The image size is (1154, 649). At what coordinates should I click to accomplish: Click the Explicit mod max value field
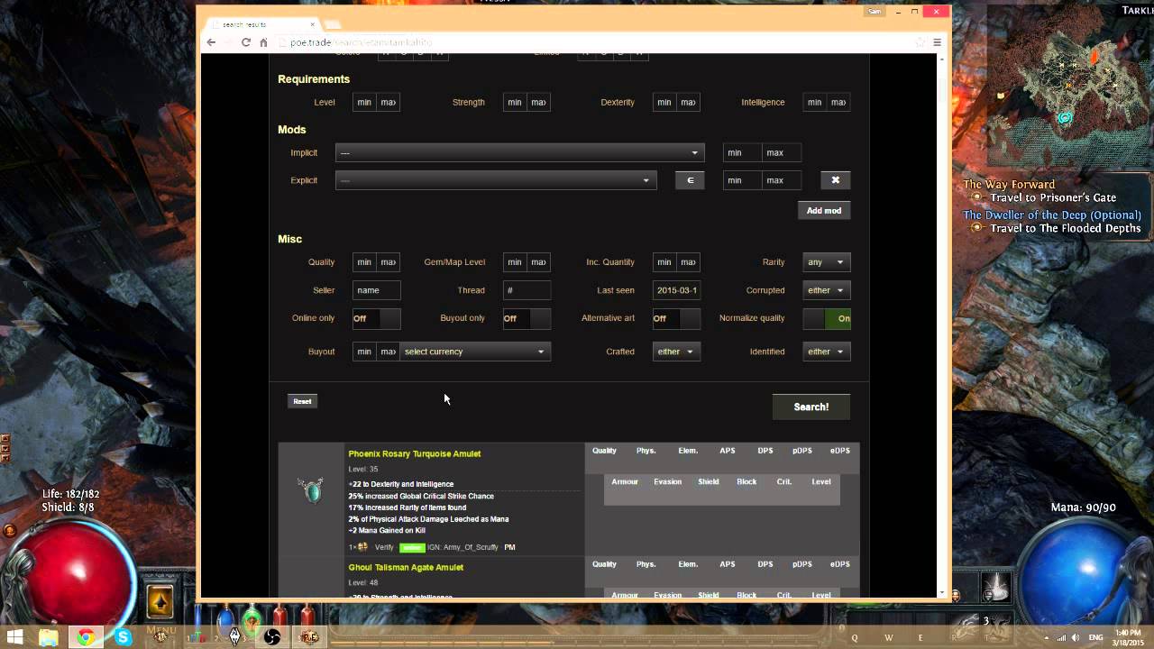point(782,180)
